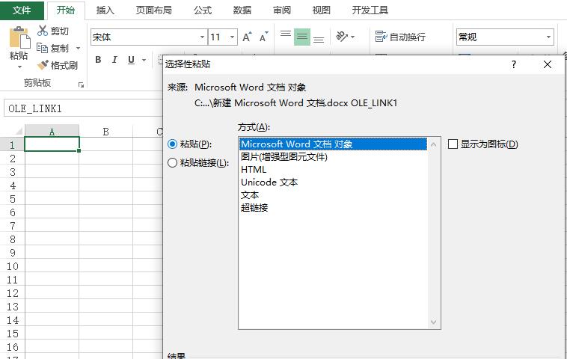Switch to the 公式 tab
567x359 pixels.
click(203, 10)
